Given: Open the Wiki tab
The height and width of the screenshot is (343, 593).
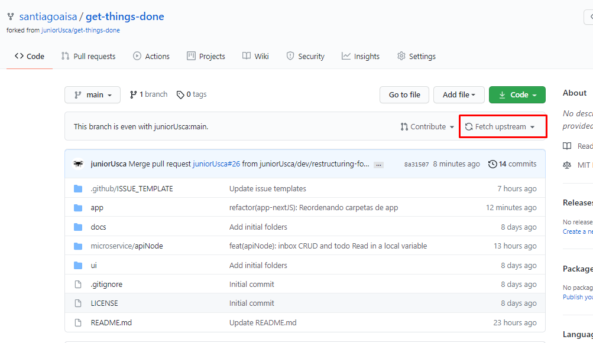Looking at the screenshot, I should (255, 56).
